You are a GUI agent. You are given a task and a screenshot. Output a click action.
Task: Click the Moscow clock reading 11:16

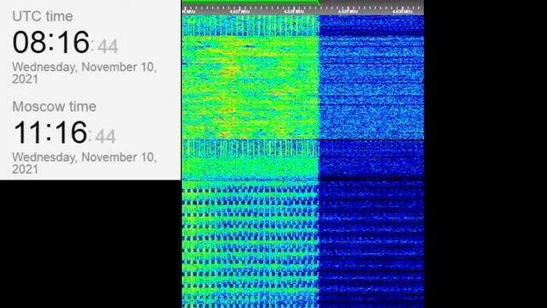click(x=50, y=133)
